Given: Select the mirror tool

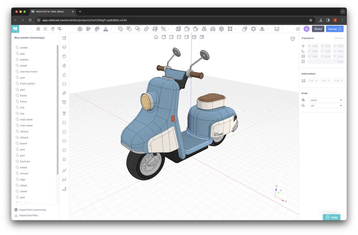Looking at the screenshot, I should (x=262, y=29).
